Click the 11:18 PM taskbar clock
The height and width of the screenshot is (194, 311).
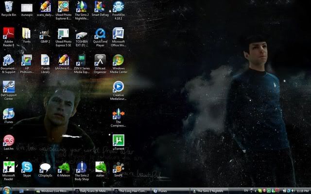pos(303,191)
